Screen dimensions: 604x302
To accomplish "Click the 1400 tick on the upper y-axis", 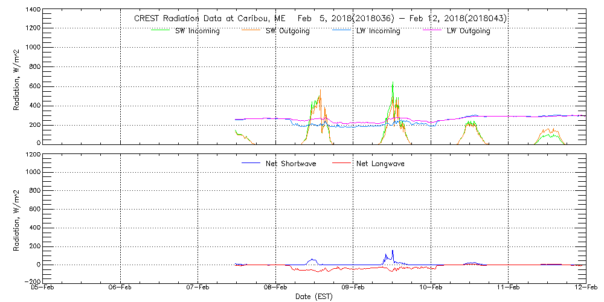I will click(x=33, y=11).
